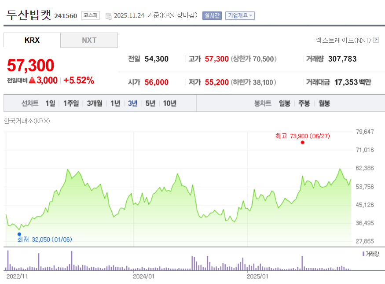The image size is (385, 284).
Task: Click the purple 거래량 legend swatch
Action: [363, 254]
